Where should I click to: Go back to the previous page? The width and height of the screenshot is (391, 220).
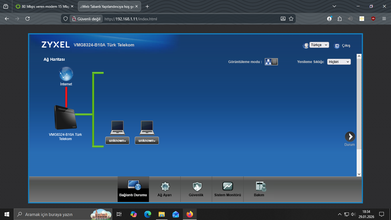(x=7, y=19)
